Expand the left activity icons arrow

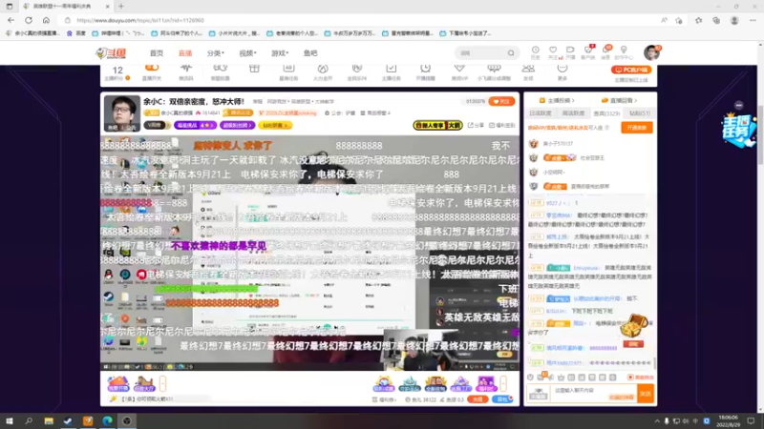click(x=162, y=384)
